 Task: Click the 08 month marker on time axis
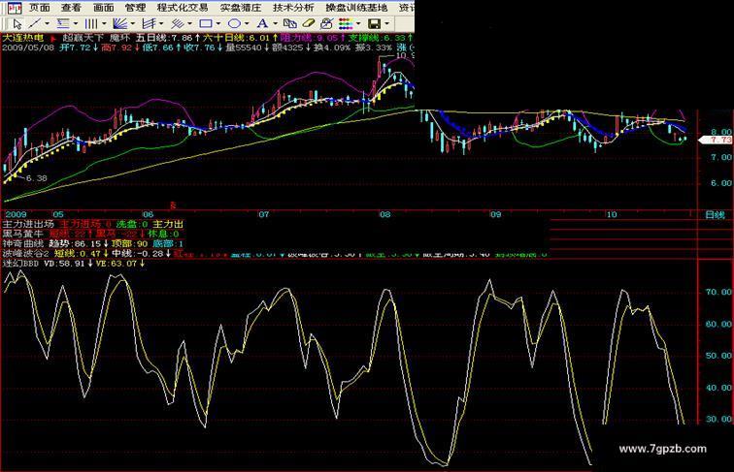(384, 214)
